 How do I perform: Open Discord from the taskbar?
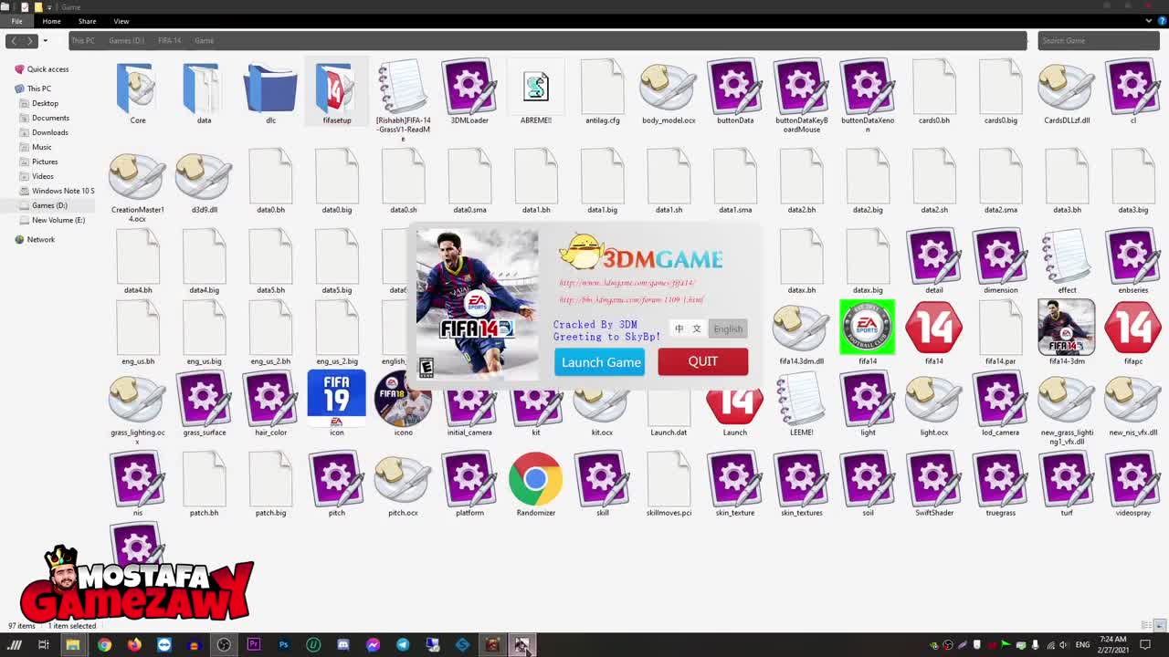(x=342, y=645)
